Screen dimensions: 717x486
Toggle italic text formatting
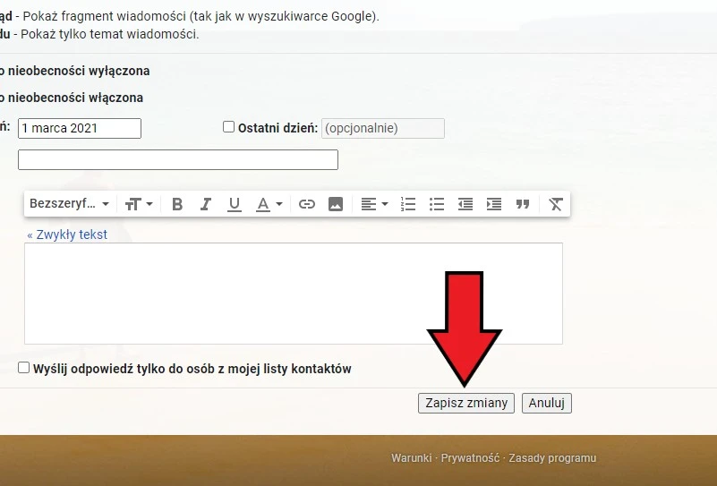click(x=206, y=204)
